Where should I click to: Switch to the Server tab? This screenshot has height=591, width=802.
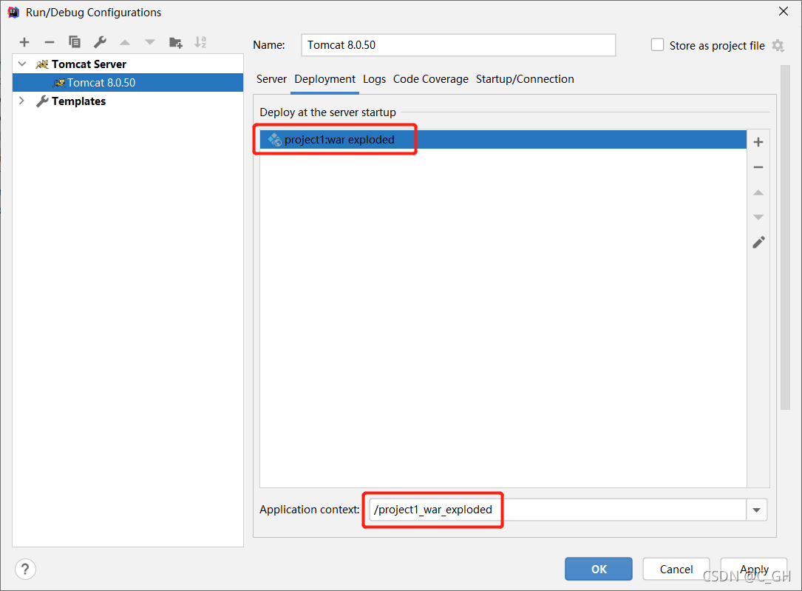pyautogui.click(x=271, y=79)
